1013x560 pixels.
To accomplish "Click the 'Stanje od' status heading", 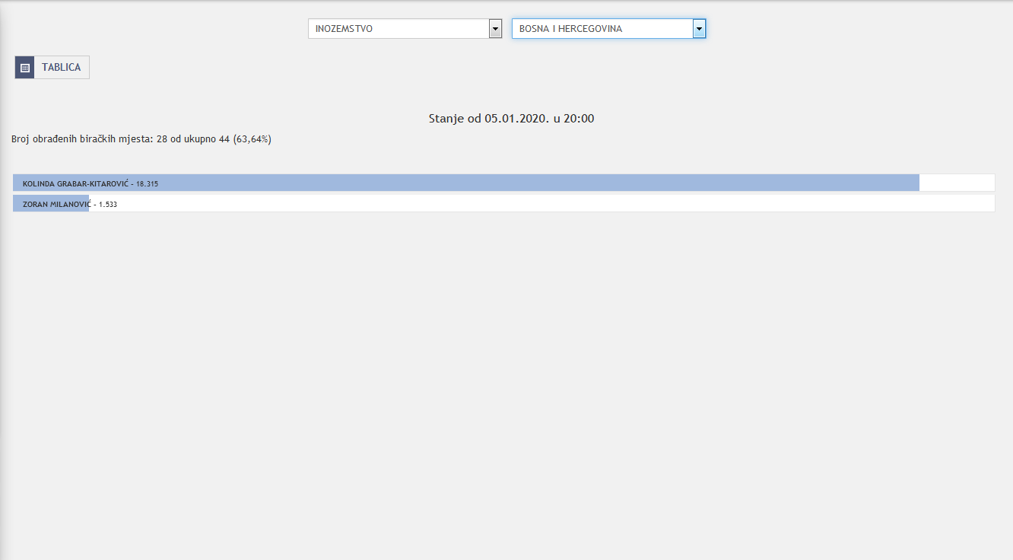I will pos(455,119).
